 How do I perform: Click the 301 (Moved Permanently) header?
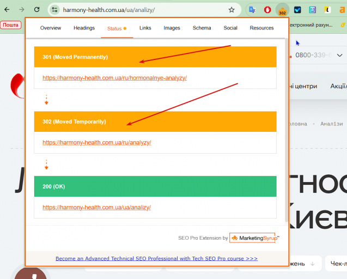click(155, 57)
